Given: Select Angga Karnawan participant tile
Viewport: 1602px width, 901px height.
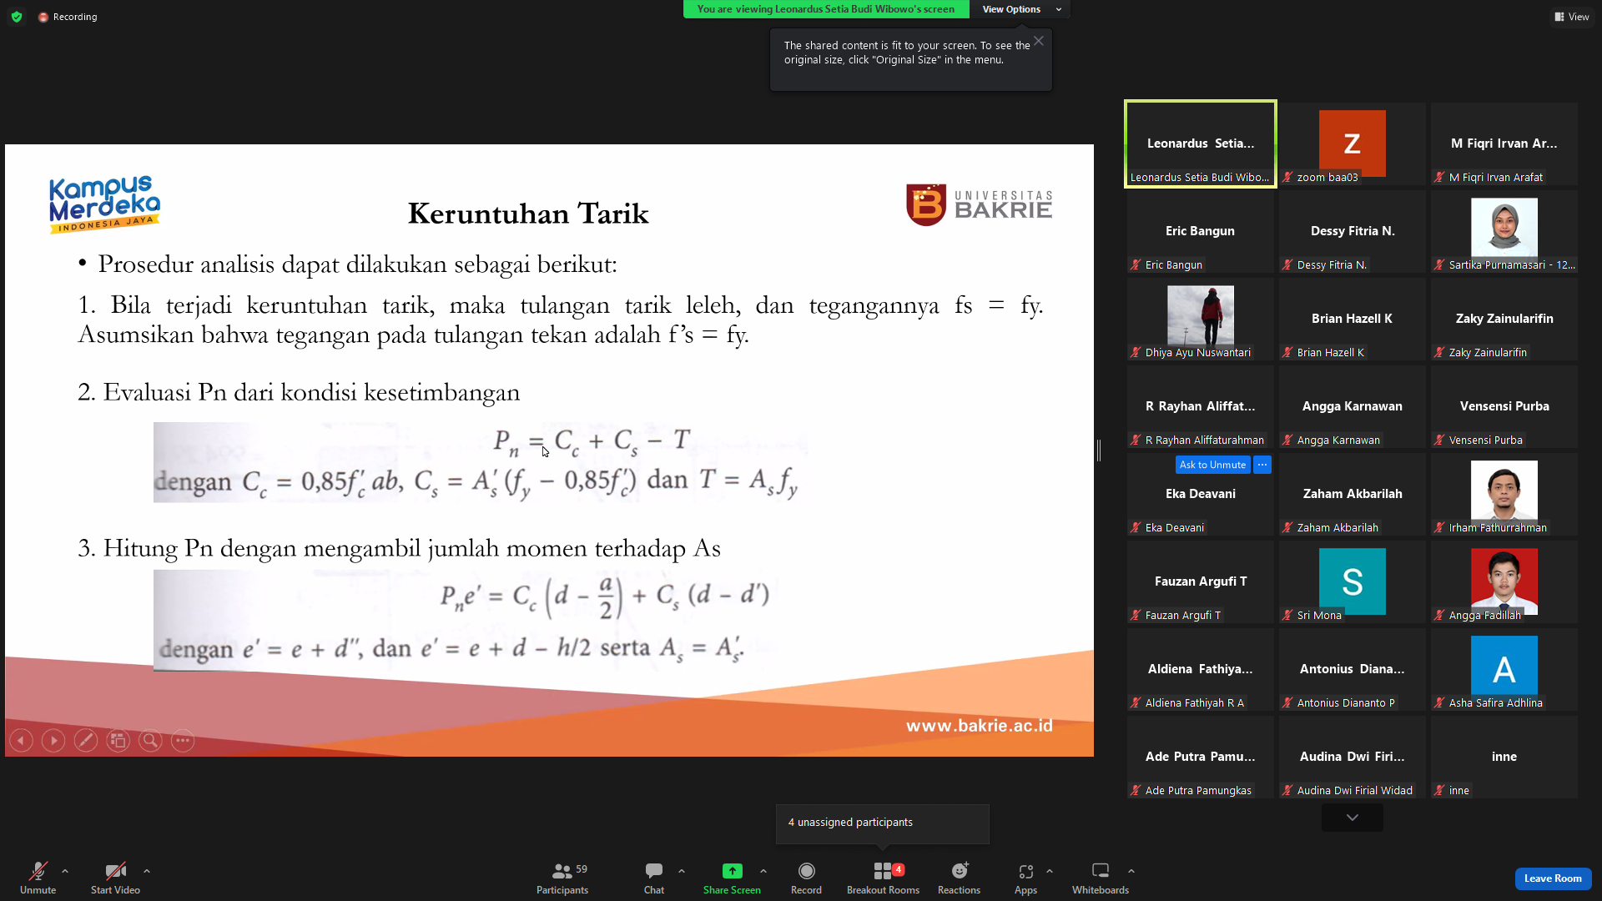Looking at the screenshot, I should pyautogui.click(x=1353, y=407).
